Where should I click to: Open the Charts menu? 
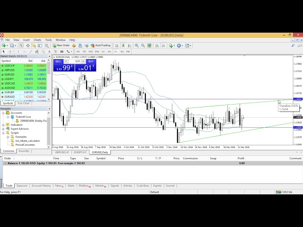pos(37,40)
